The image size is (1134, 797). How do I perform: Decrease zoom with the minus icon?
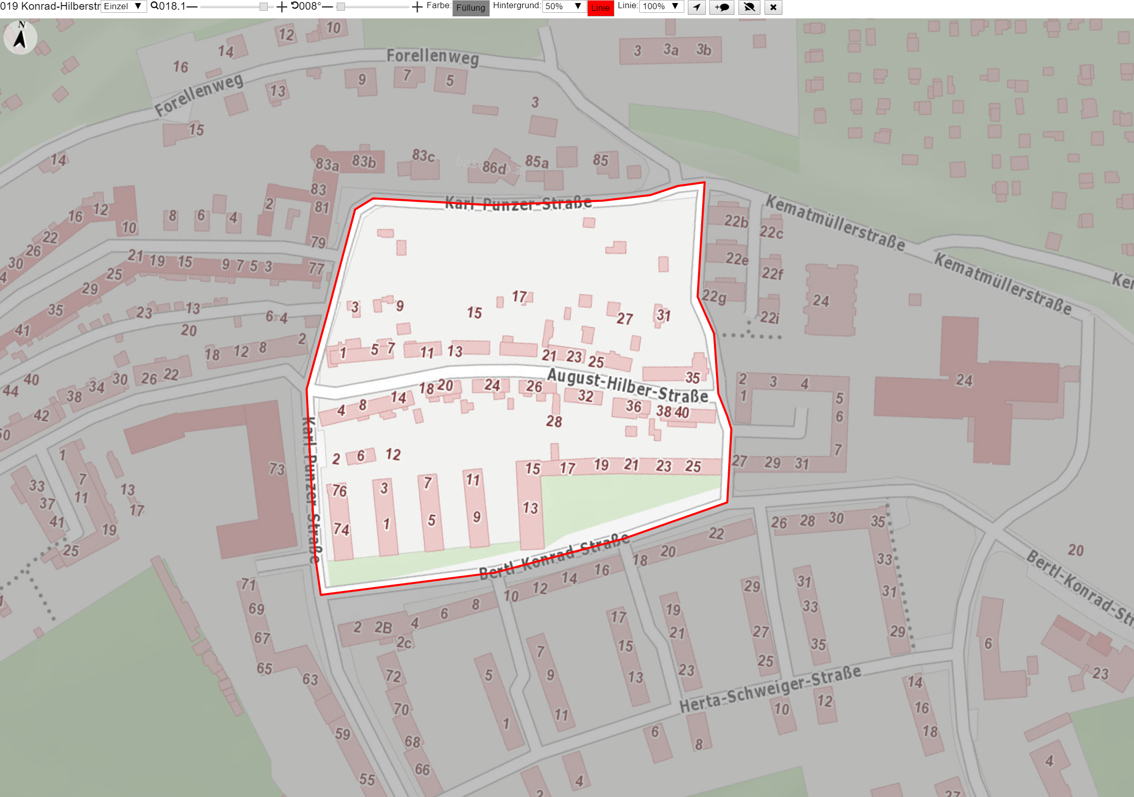coord(192,7)
